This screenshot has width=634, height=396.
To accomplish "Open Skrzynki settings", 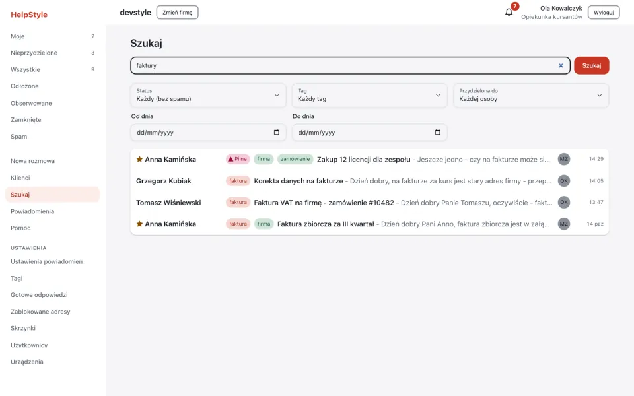I will pos(53,328).
